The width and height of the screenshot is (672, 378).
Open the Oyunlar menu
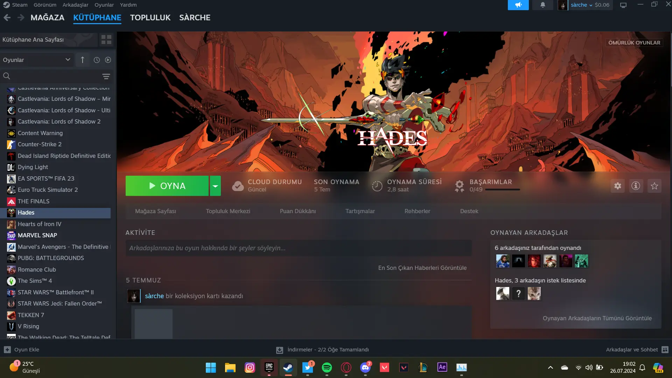point(104,5)
